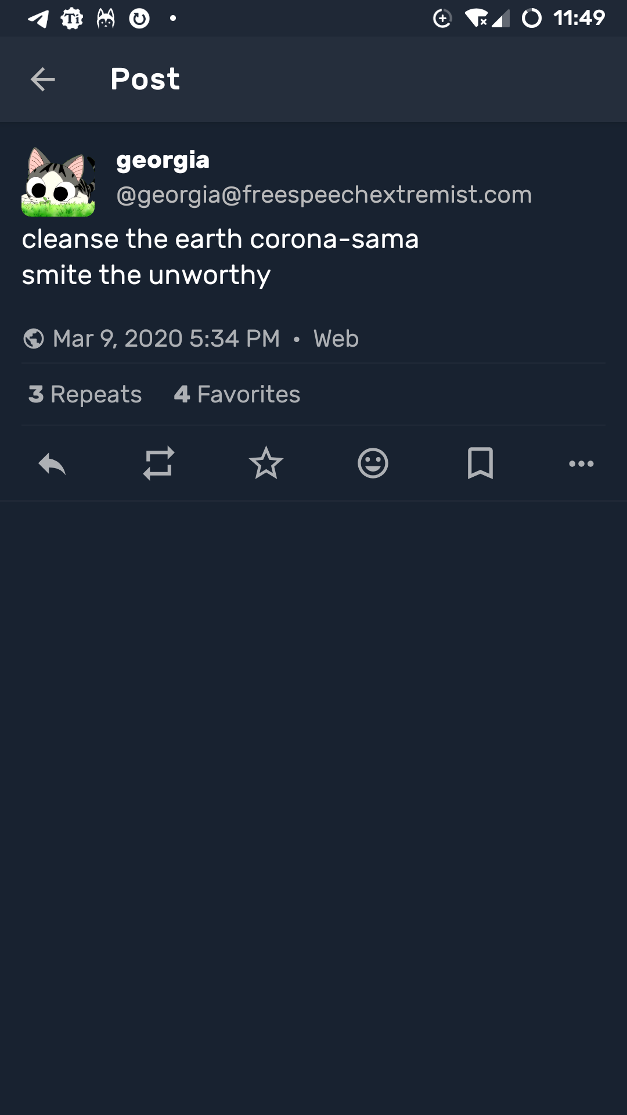The image size is (627, 1115).
Task: Tap the back arrow in header
Action: 42,80
